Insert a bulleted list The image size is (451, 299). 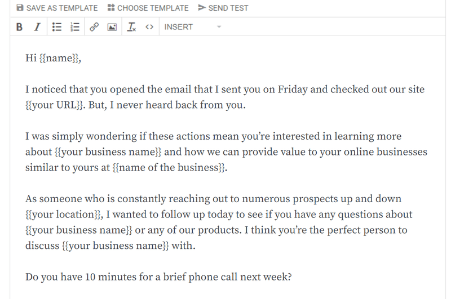click(x=57, y=27)
